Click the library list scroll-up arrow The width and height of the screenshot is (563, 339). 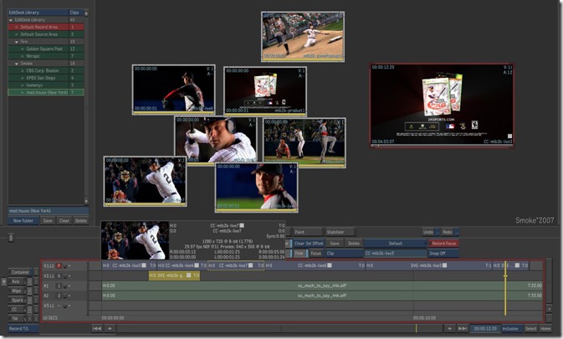(x=86, y=13)
